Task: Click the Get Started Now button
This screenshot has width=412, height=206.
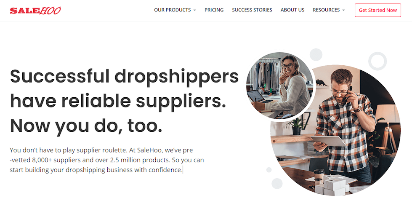Action: (x=378, y=10)
